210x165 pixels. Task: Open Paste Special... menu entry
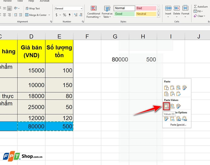click(178, 125)
